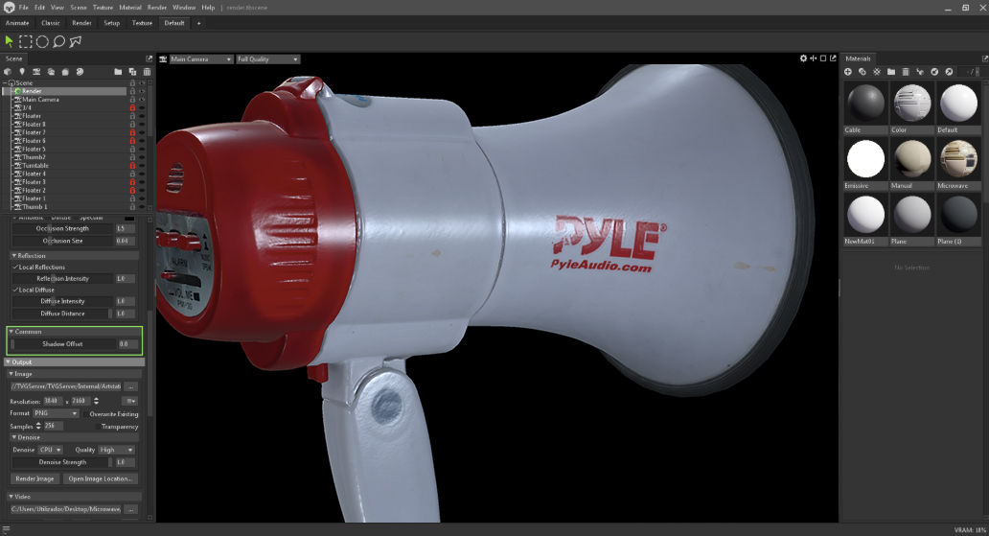Image resolution: width=989 pixels, height=536 pixels.
Task: Open the Material menu
Action: pyautogui.click(x=130, y=7)
